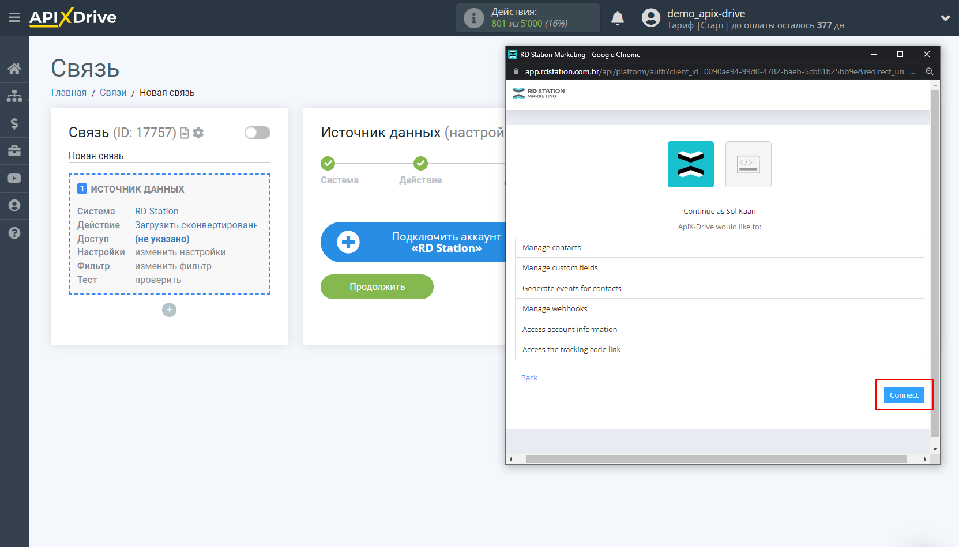
Task: Click the Access account information row
Action: (x=720, y=330)
